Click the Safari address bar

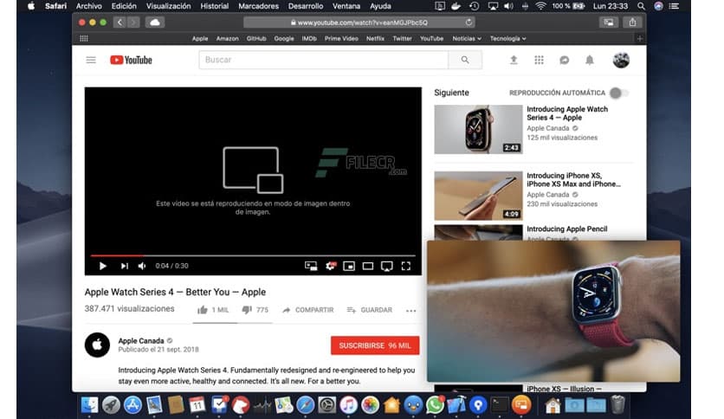tap(359, 23)
